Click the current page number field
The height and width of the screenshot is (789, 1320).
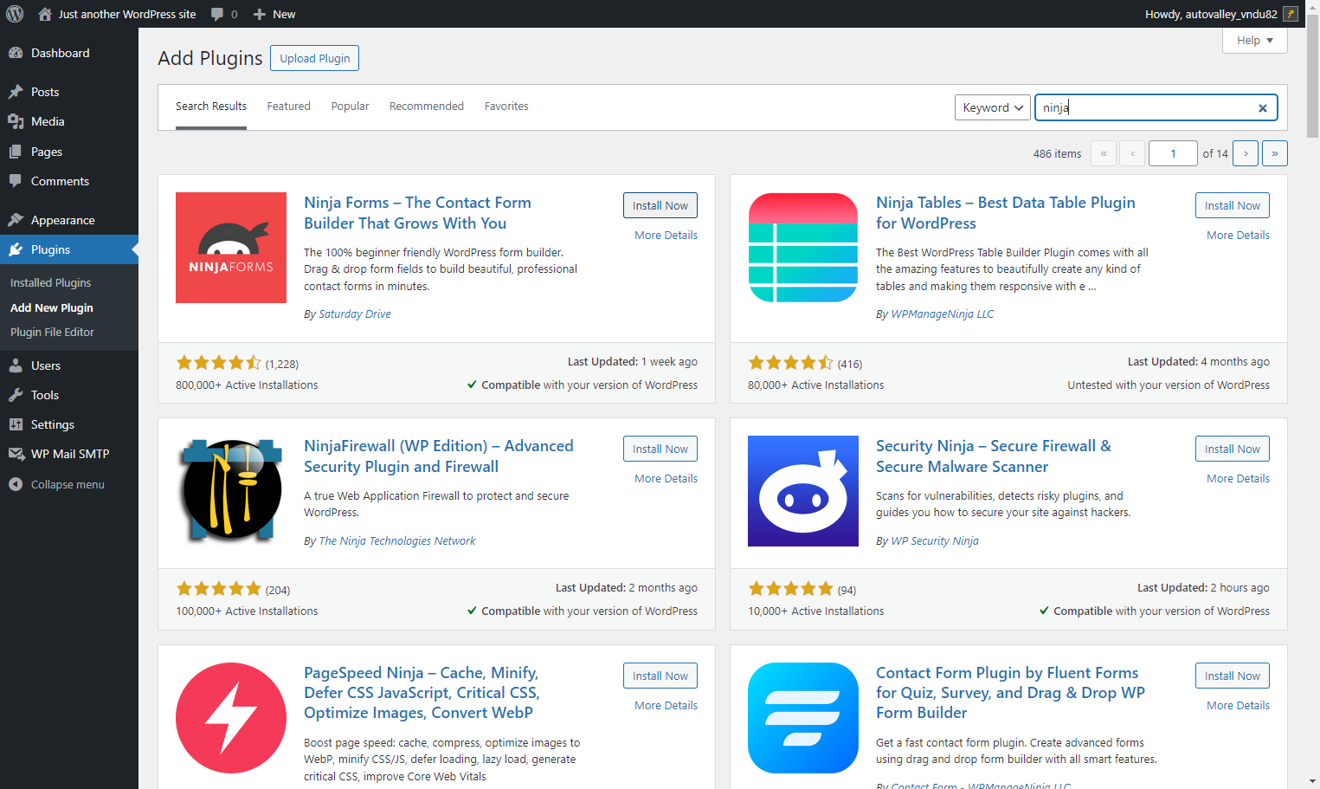(1173, 153)
